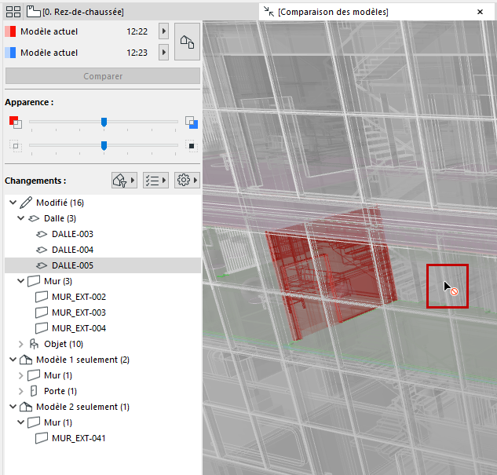The image size is (497, 475).
Task: Select the Dalle (3) row
Action: click(103, 218)
